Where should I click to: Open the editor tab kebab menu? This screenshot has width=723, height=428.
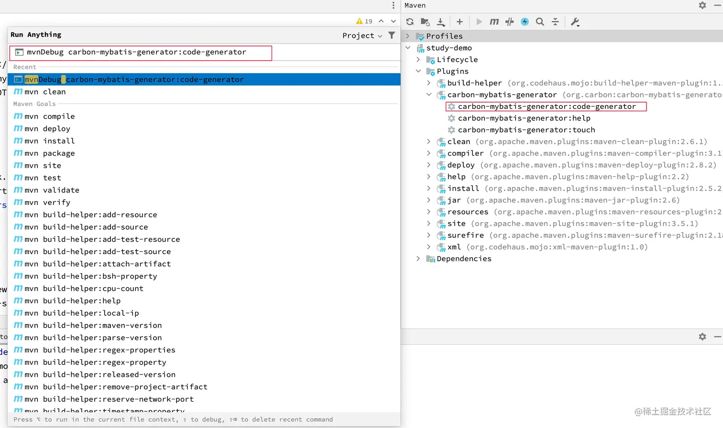click(x=394, y=5)
